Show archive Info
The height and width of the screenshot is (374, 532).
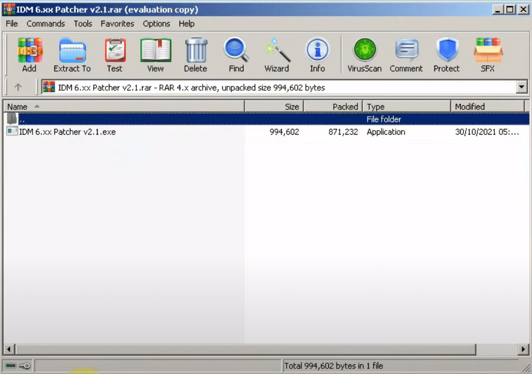tap(318, 55)
